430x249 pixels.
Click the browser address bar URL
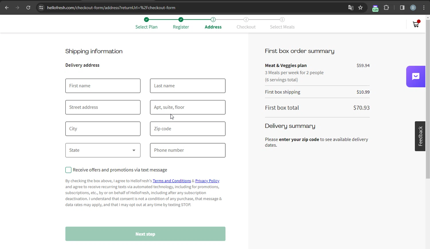(x=111, y=8)
